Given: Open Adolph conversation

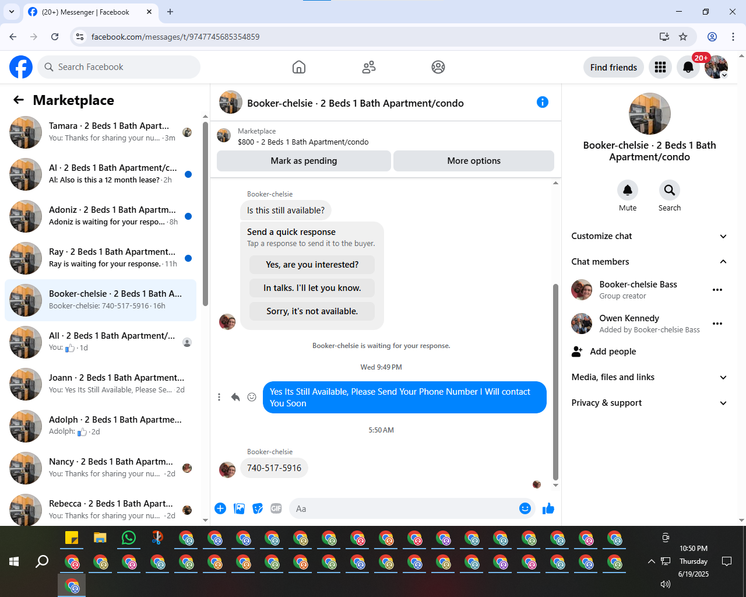Looking at the screenshot, I should tap(101, 426).
